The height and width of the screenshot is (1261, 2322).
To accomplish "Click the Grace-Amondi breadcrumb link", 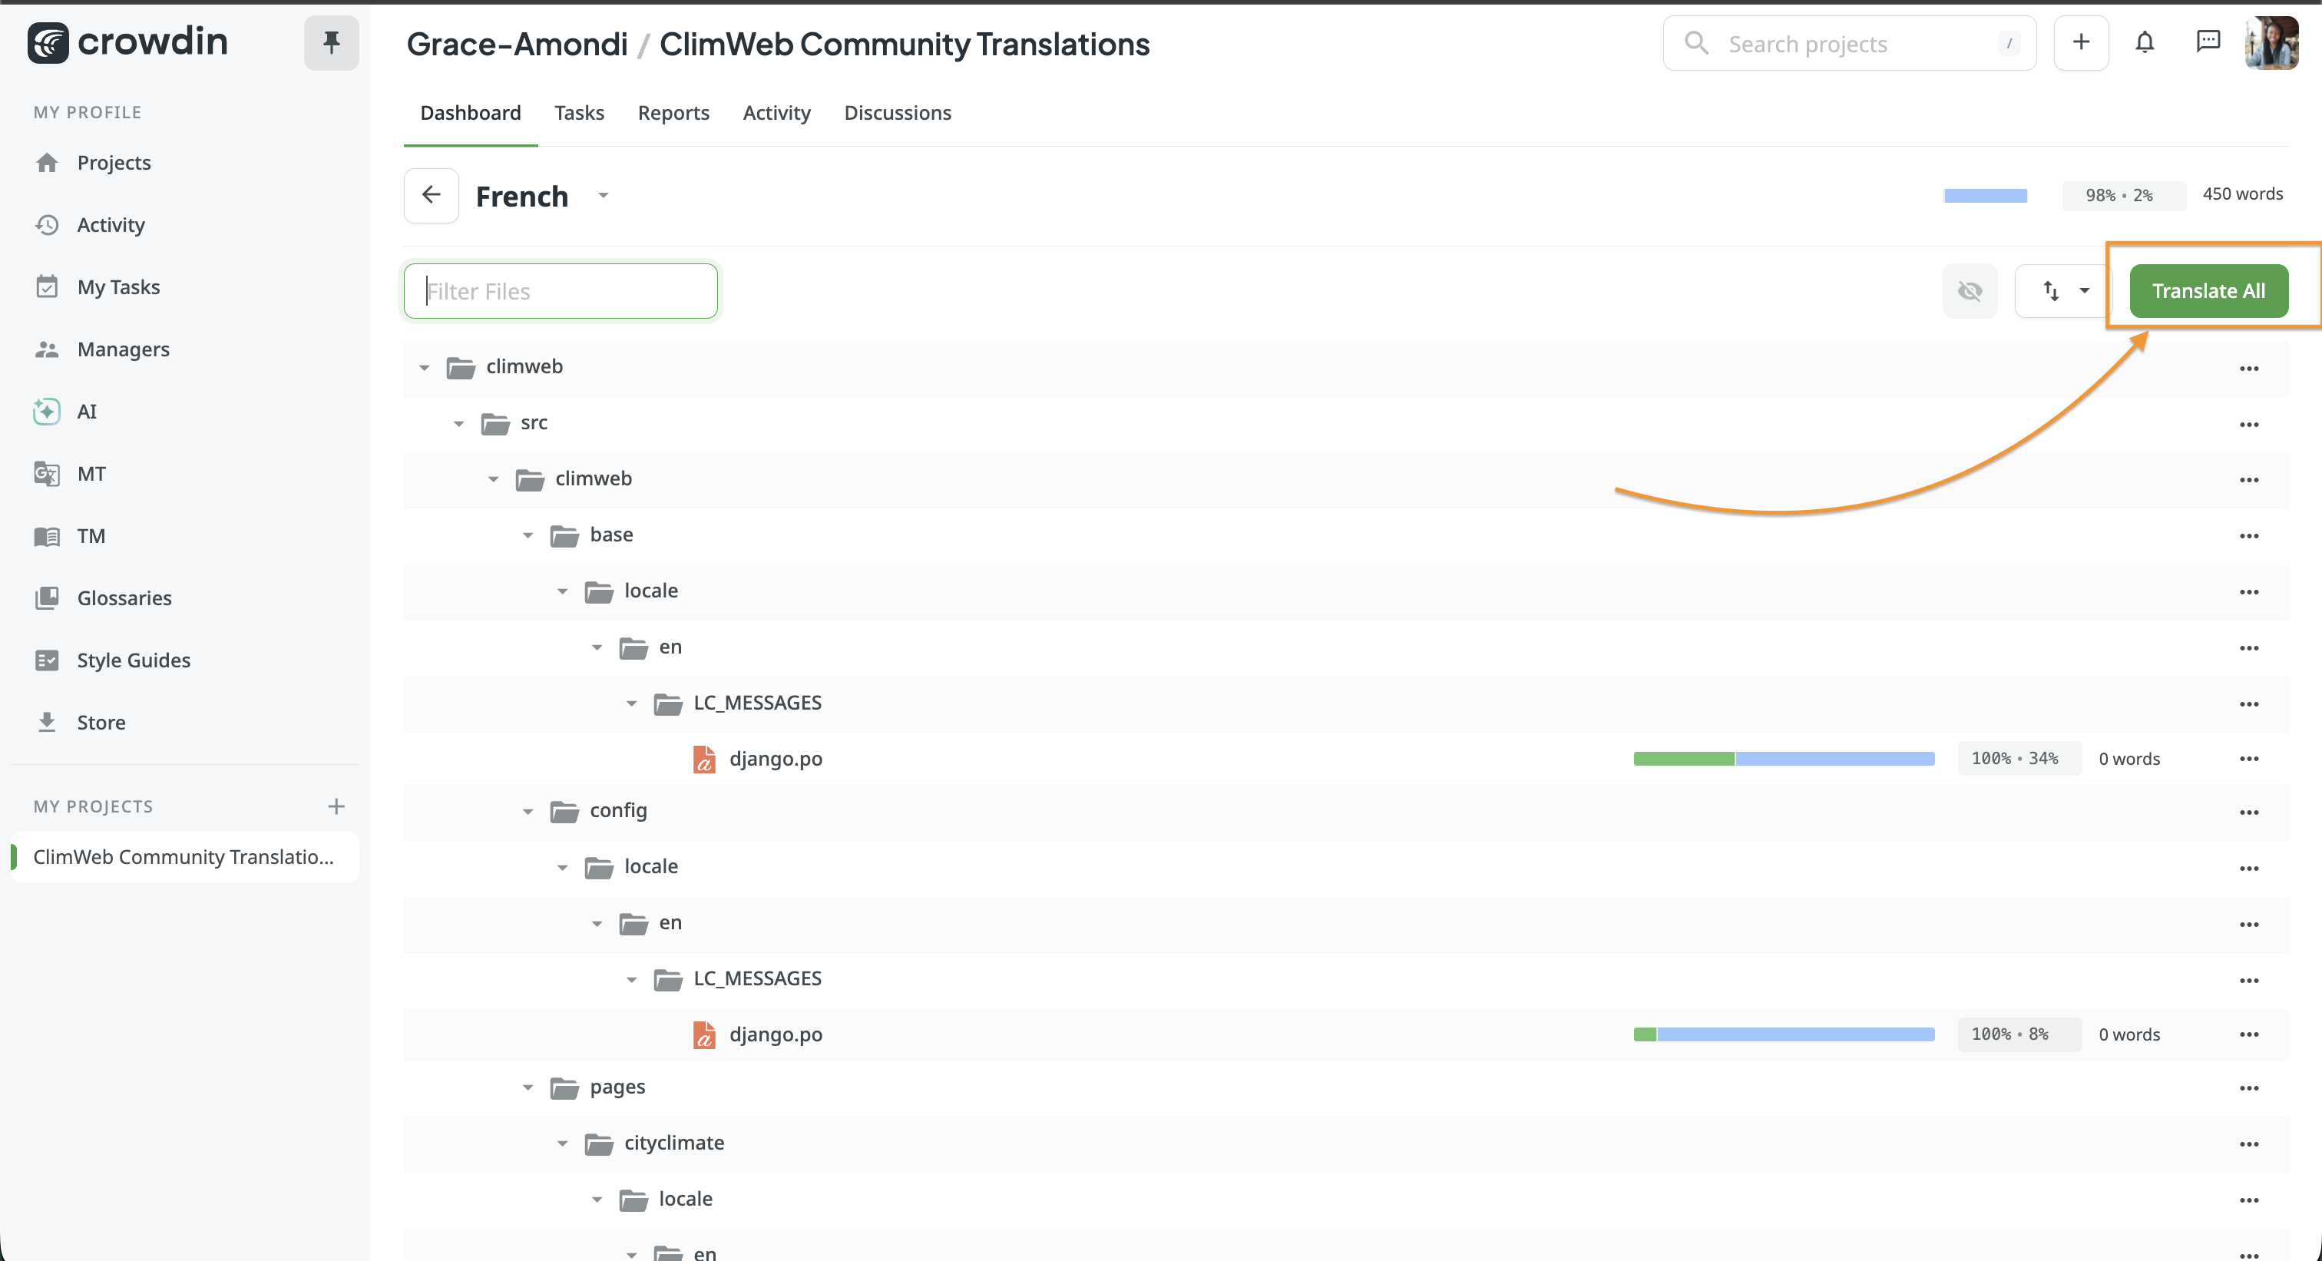I will 518,43.
